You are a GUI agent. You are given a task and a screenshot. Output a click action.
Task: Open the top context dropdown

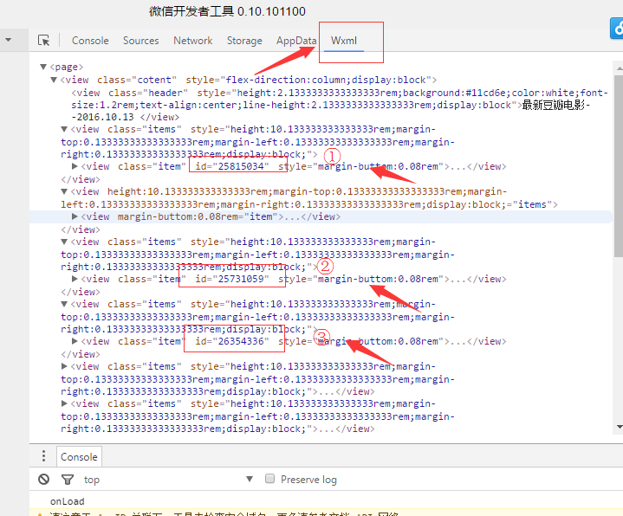pyautogui.click(x=168, y=479)
